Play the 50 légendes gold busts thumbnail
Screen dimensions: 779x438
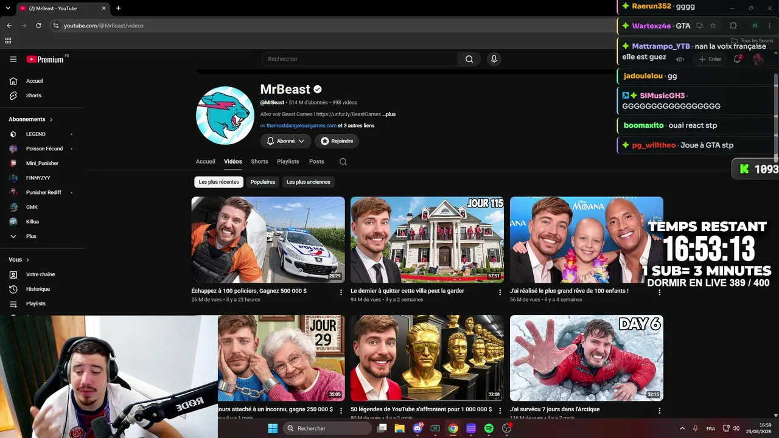427,358
